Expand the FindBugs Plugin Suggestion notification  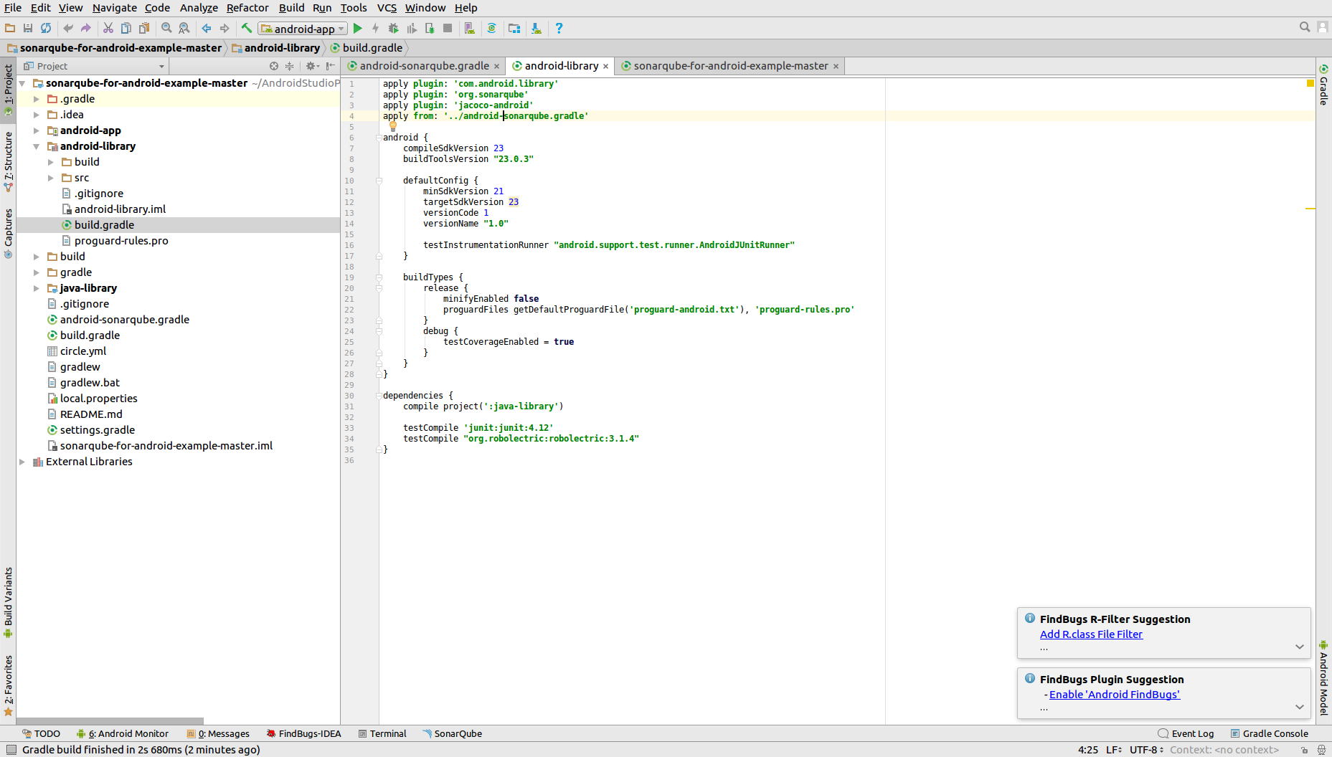click(1299, 707)
